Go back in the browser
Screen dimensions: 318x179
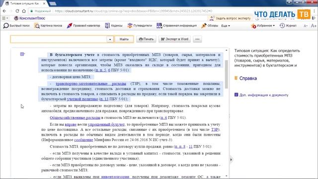tap(4, 11)
